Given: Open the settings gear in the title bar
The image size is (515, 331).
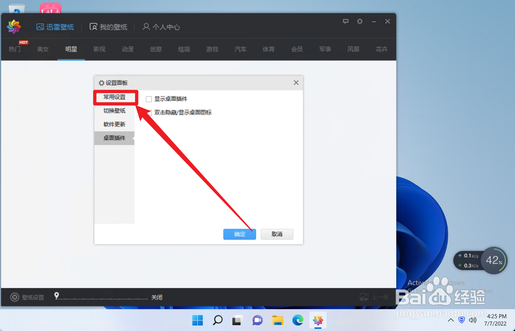Looking at the screenshot, I should [x=360, y=21].
